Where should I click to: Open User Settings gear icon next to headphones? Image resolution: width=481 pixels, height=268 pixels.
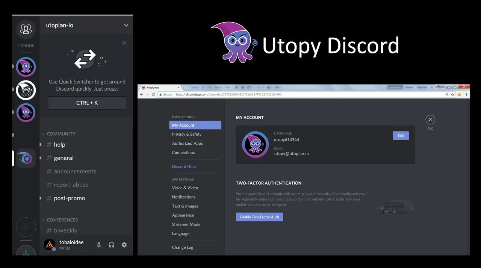click(124, 245)
